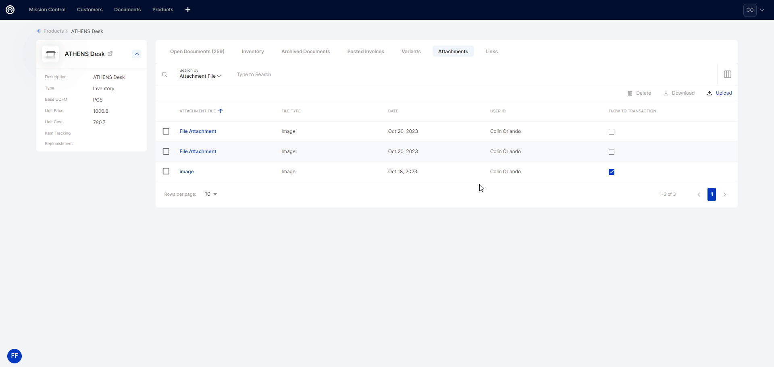Uncheck Flow to Transaction for image row
The height and width of the screenshot is (367, 774).
[x=612, y=172]
